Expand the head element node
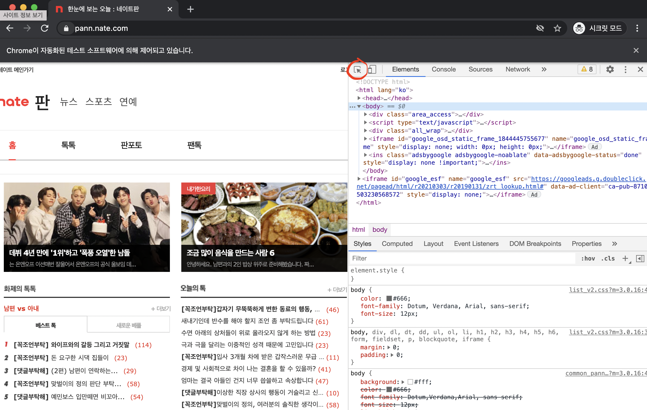The width and height of the screenshot is (647, 410). coord(359,98)
